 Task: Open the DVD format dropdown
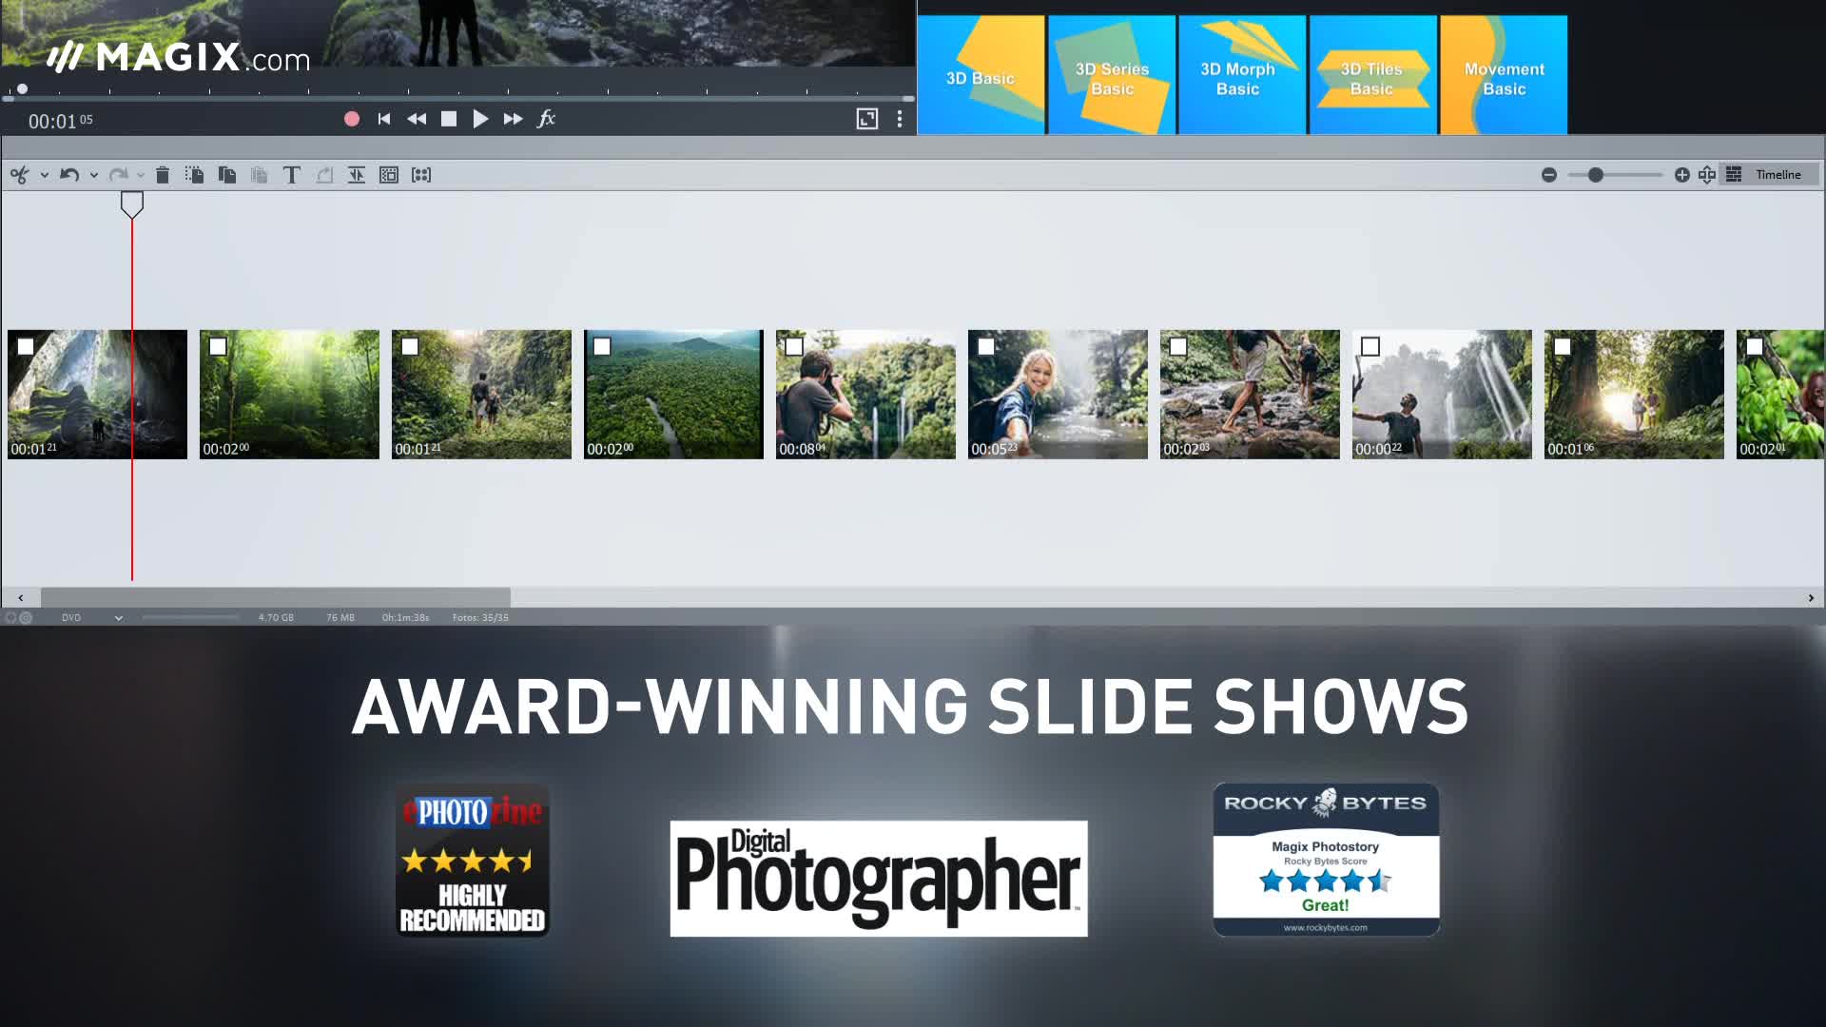click(118, 618)
